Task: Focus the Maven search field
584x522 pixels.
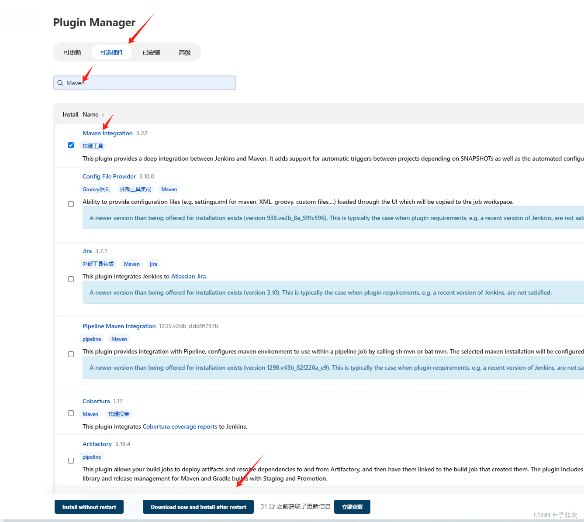Action: 145,83
